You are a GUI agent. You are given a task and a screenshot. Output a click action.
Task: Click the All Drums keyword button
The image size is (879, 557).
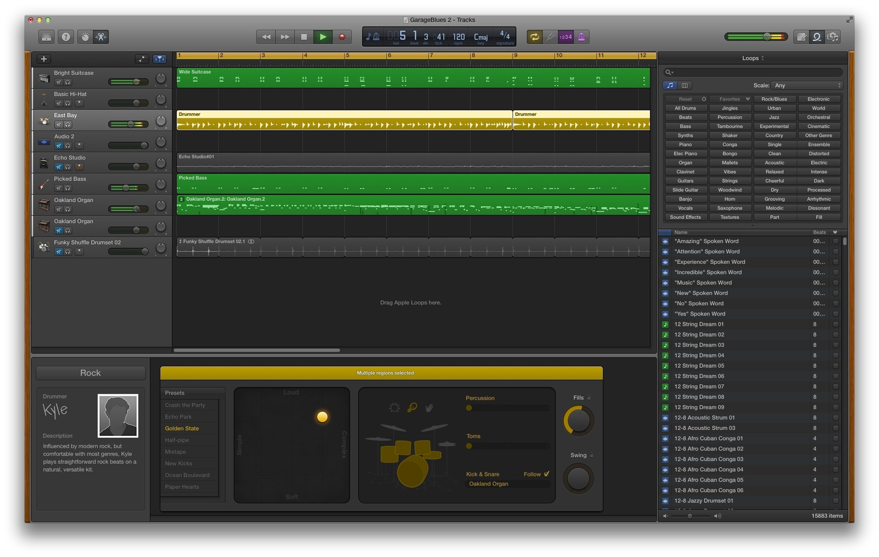point(685,108)
